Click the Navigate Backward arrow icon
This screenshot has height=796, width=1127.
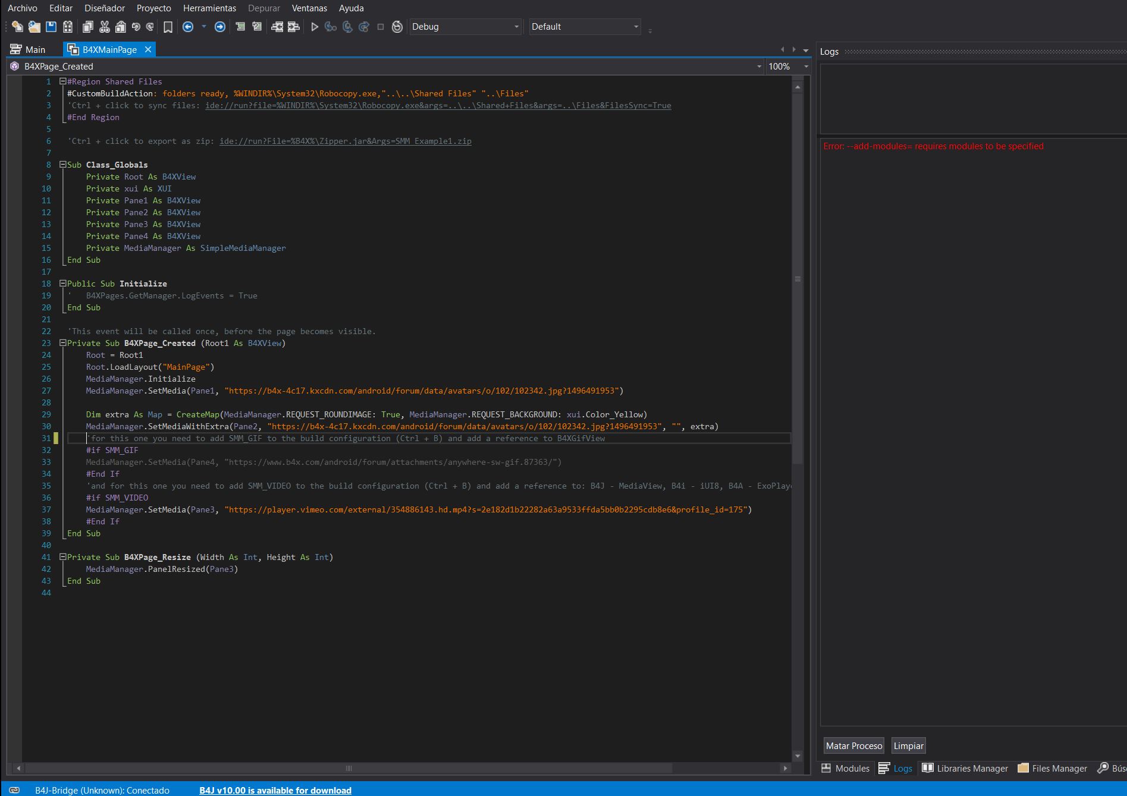(x=188, y=27)
